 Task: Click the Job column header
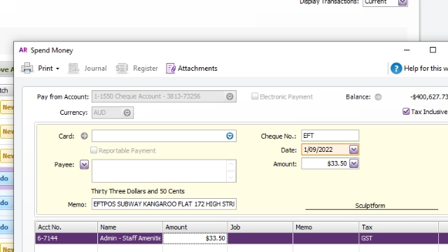coord(260,227)
